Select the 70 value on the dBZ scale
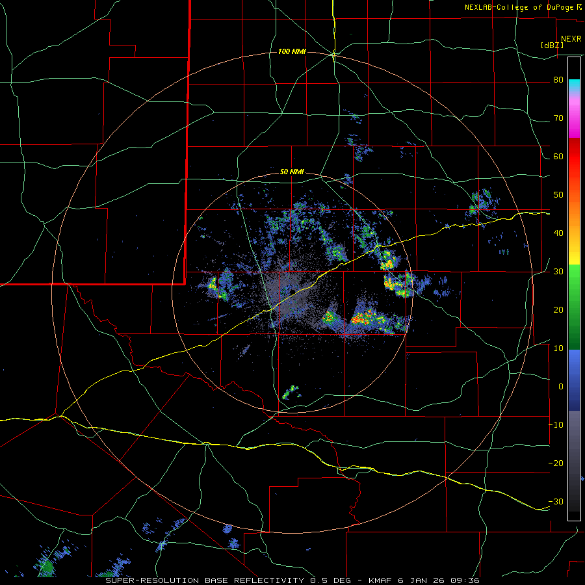 [x=558, y=118]
